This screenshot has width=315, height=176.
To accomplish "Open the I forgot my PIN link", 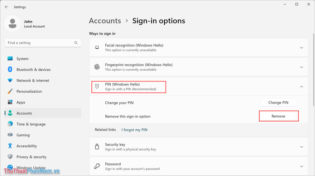I will pos(135,130).
